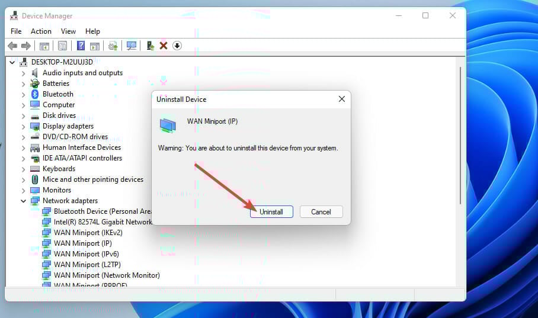The width and height of the screenshot is (538, 318).
Task: Click the Audio inputs speaker icon
Action: point(34,73)
